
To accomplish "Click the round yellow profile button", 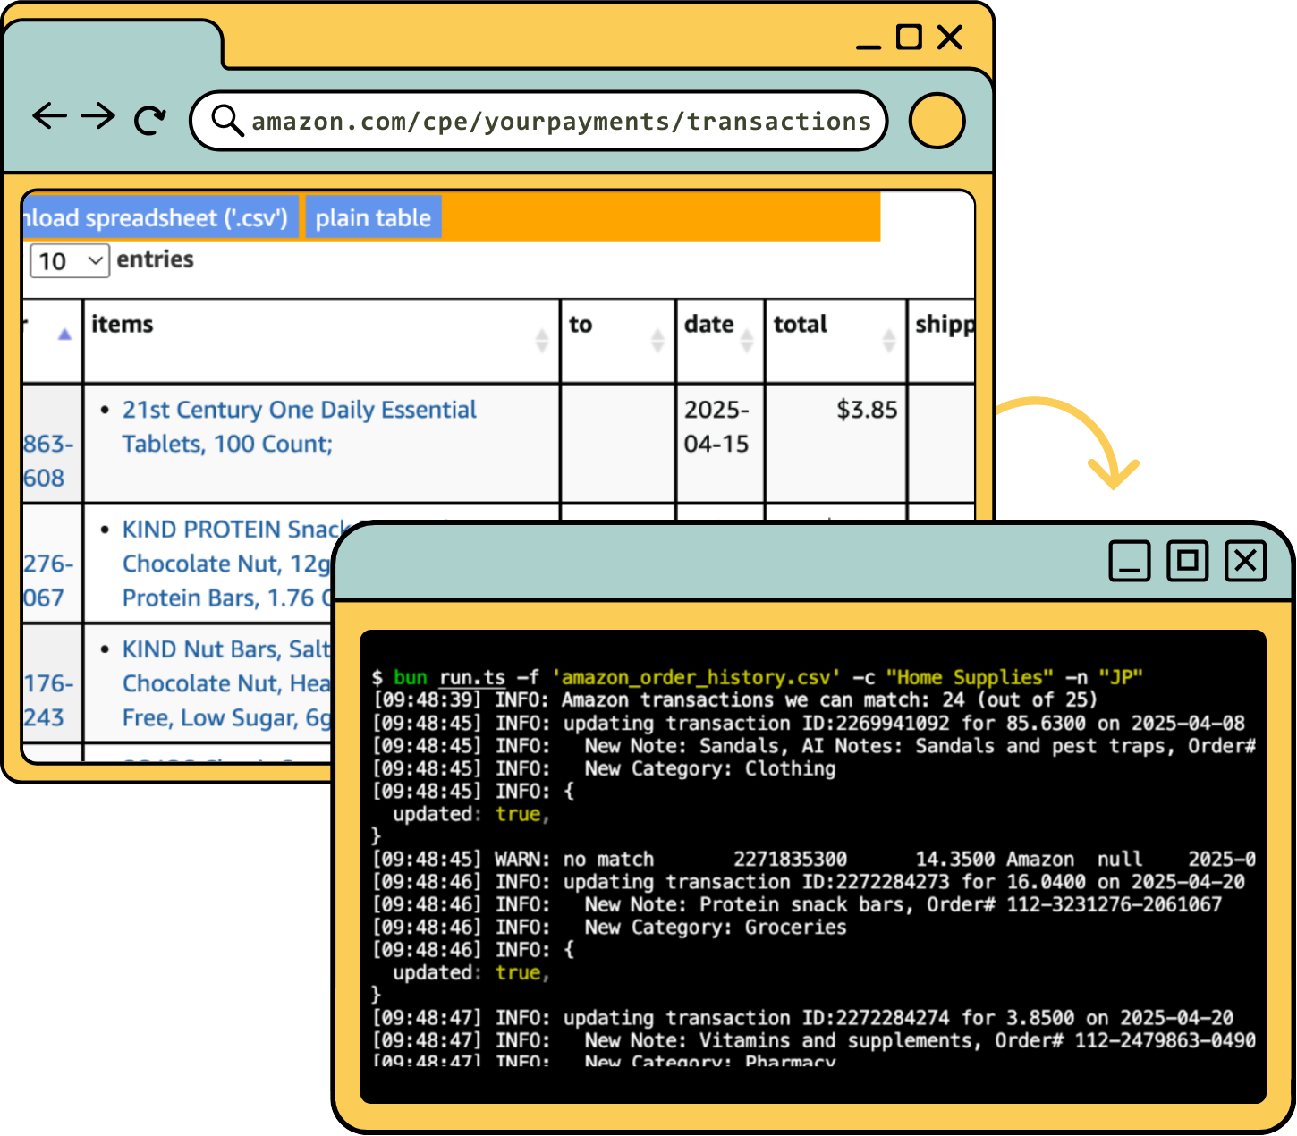I will pyautogui.click(x=937, y=121).
